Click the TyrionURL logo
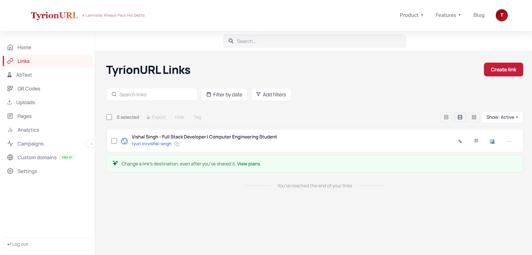Image resolution: width=532 pixels, height=255 pixels. pyautogui.click(x=54, y=15)
